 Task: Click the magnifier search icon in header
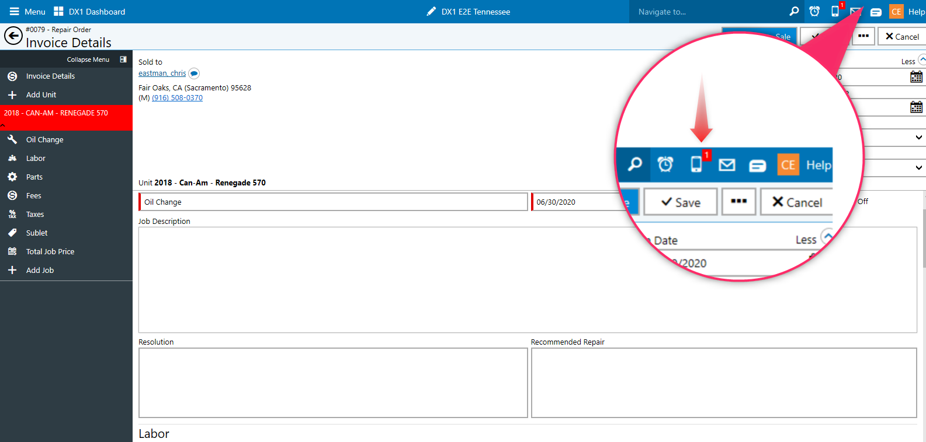click(x=794, y=12)
